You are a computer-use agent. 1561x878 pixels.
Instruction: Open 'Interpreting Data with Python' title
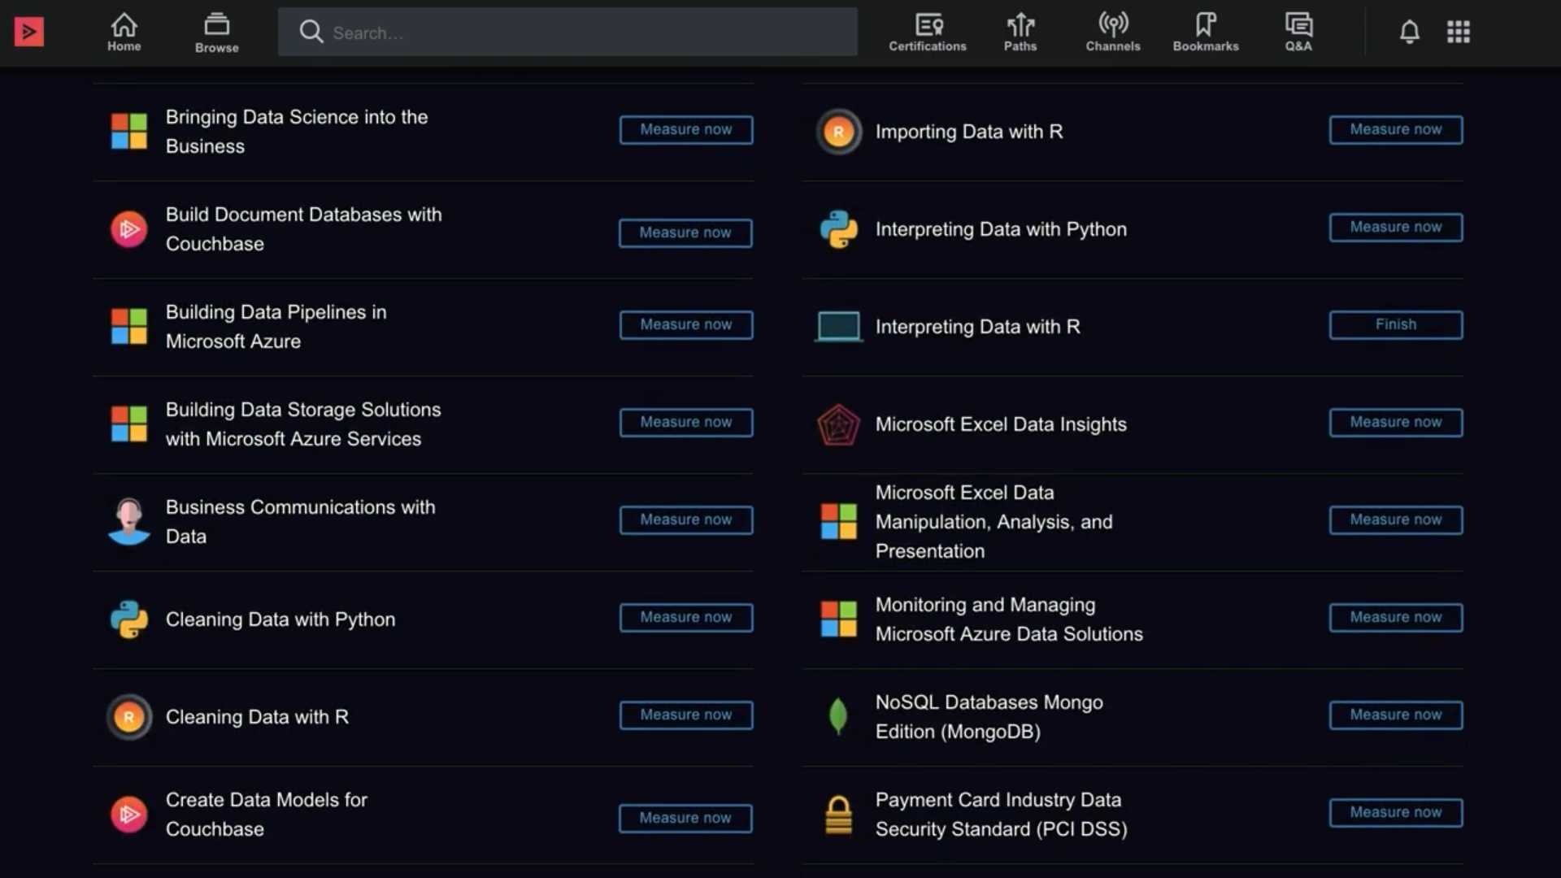coord(1001,229)
